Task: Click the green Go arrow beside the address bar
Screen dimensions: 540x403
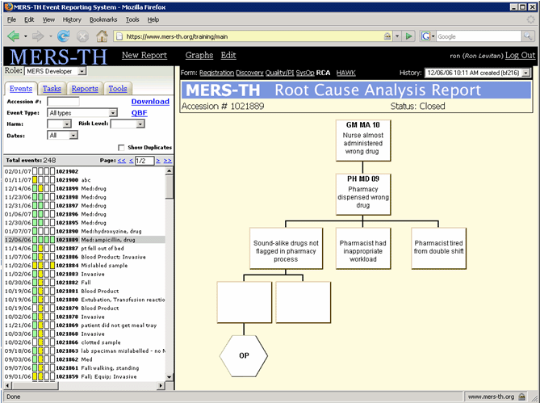Action: coord(408,36)
